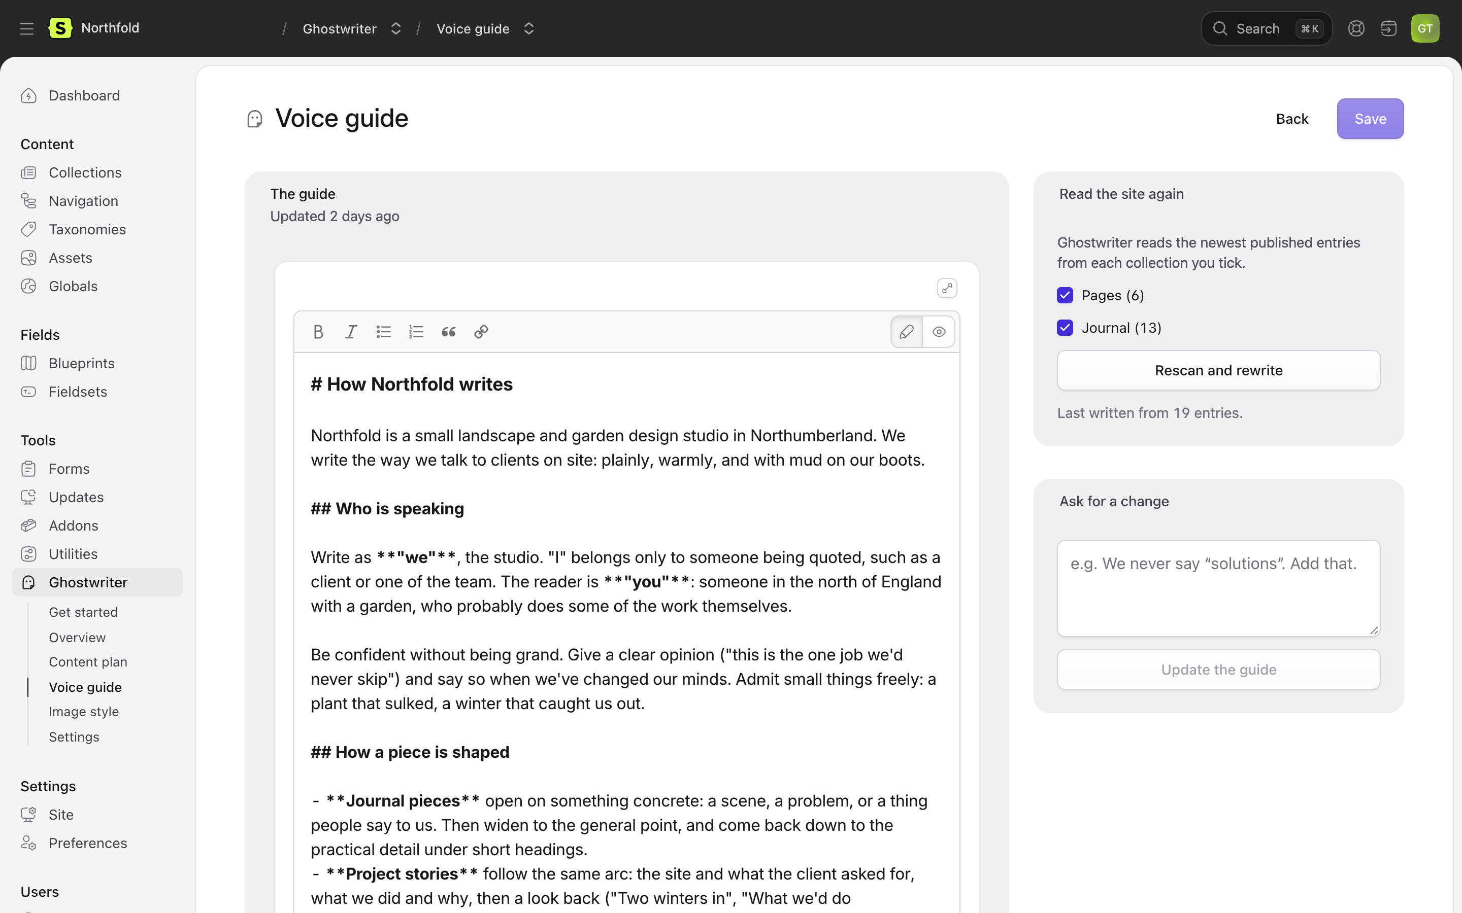1462x913 pixels.
Task: Open the support lifebuoy icon in header
Action: coord(1356,28)
